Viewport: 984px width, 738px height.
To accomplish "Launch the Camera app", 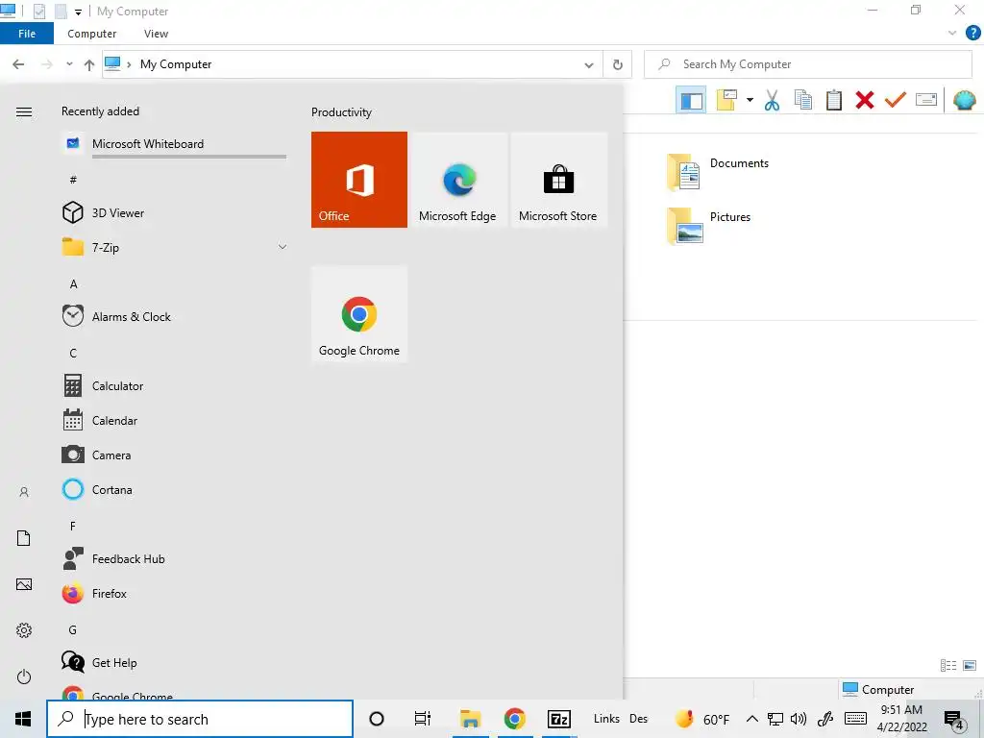I will 175,455.
